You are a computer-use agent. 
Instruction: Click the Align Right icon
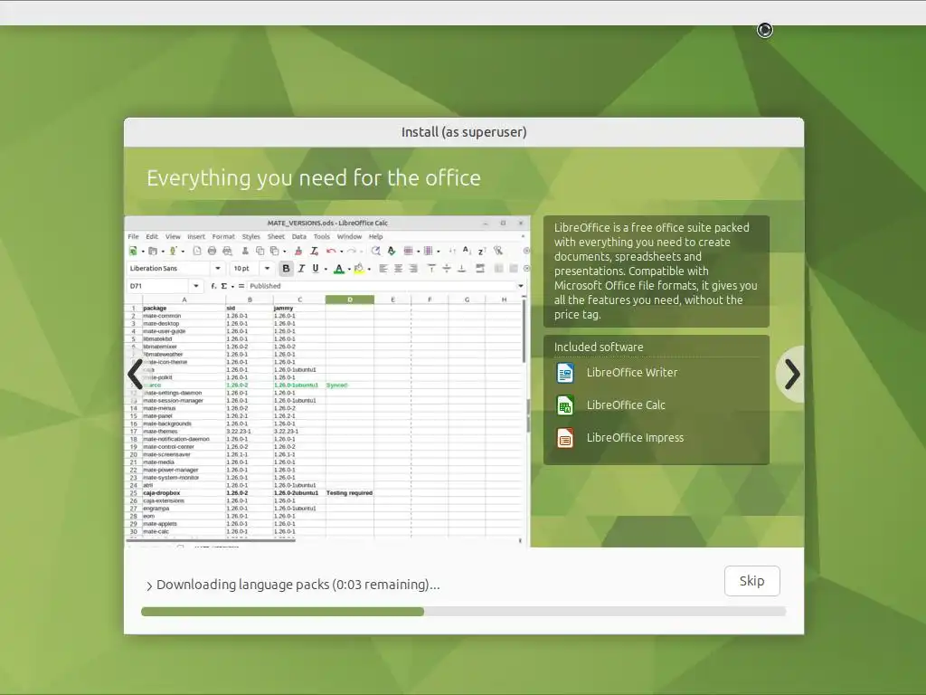click(413, 269)
